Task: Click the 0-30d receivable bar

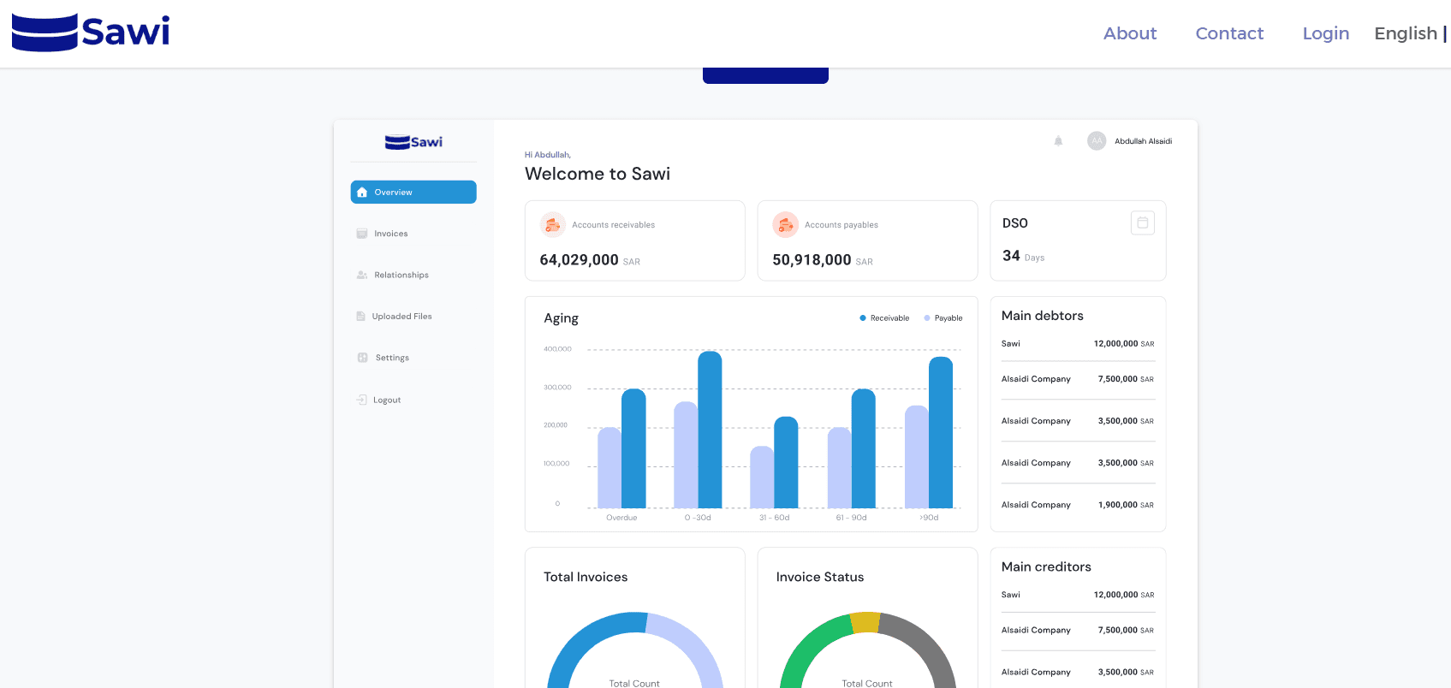Action: [x=710, y=430]
